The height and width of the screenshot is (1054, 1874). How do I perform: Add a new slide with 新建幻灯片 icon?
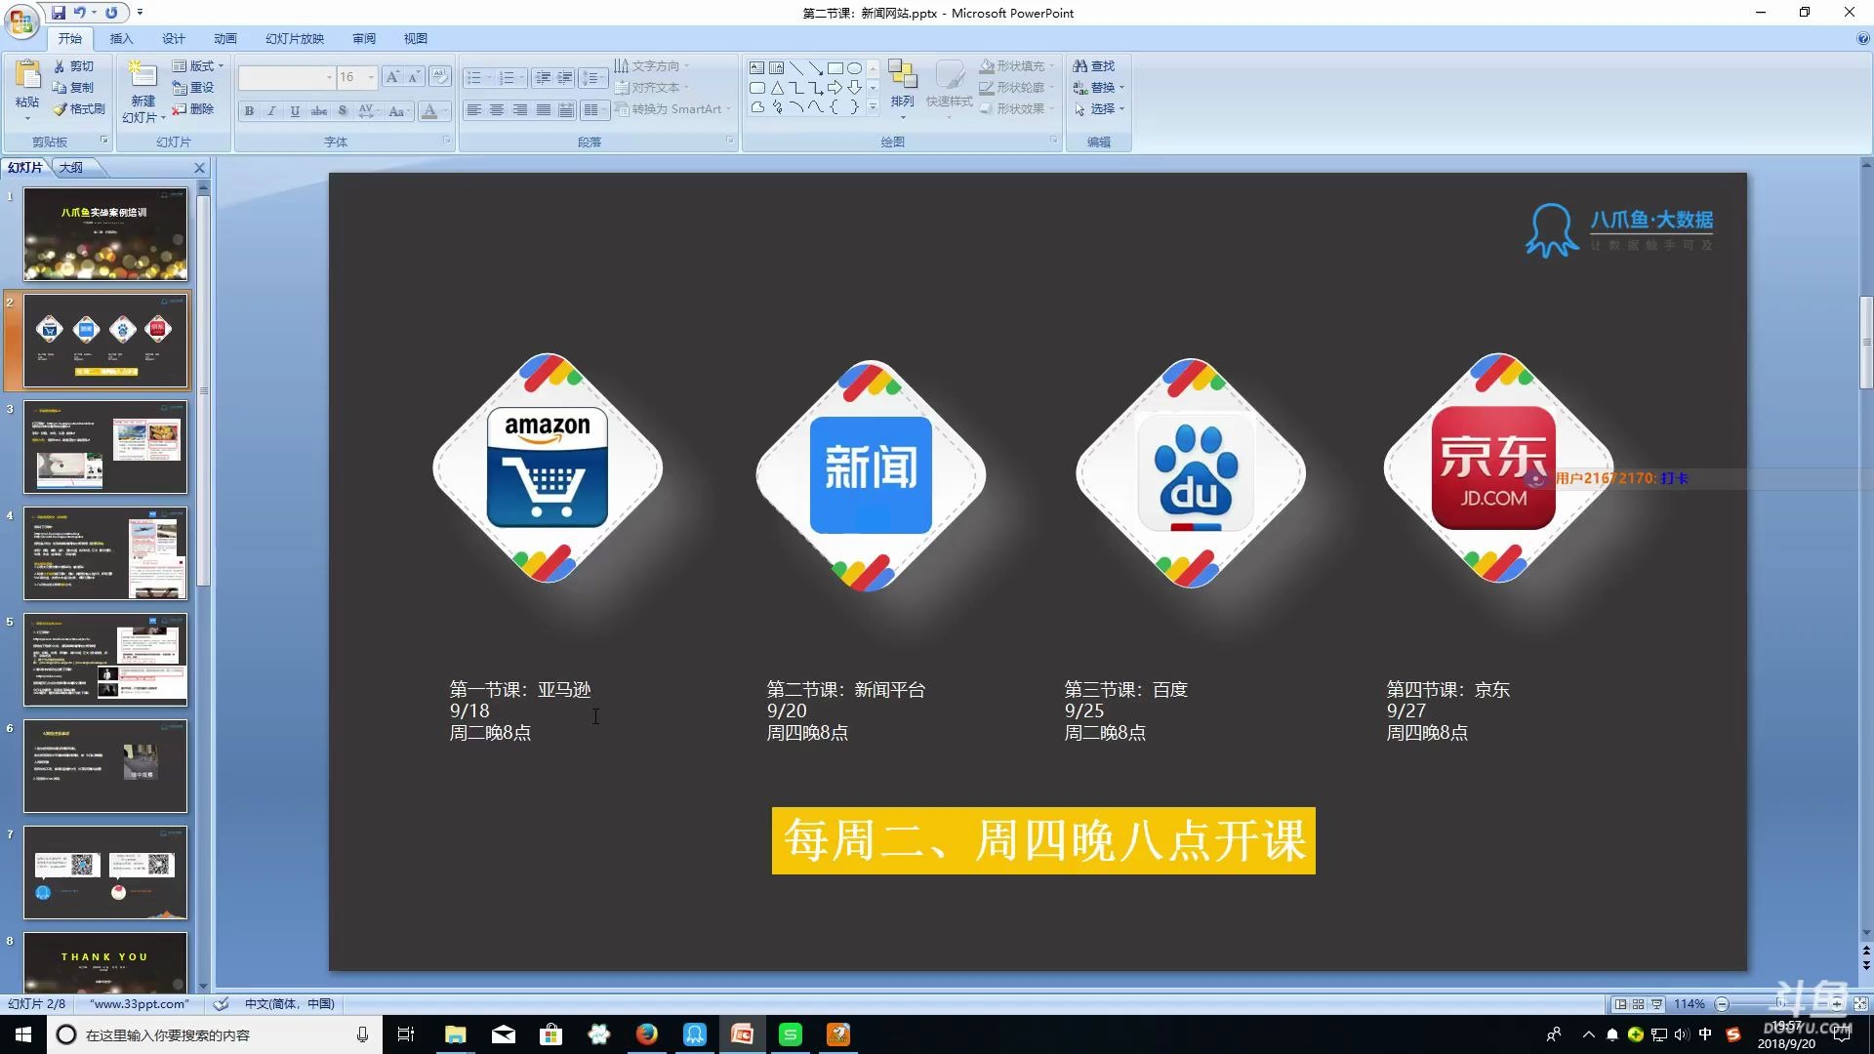(143, 75)
